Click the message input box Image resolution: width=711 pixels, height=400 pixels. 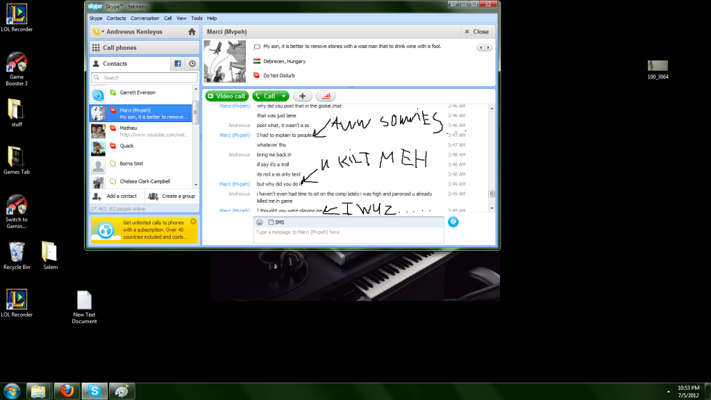click(349, 235)
